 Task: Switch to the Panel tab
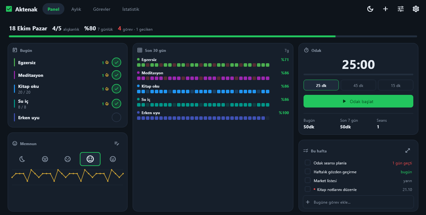[53, 9]
